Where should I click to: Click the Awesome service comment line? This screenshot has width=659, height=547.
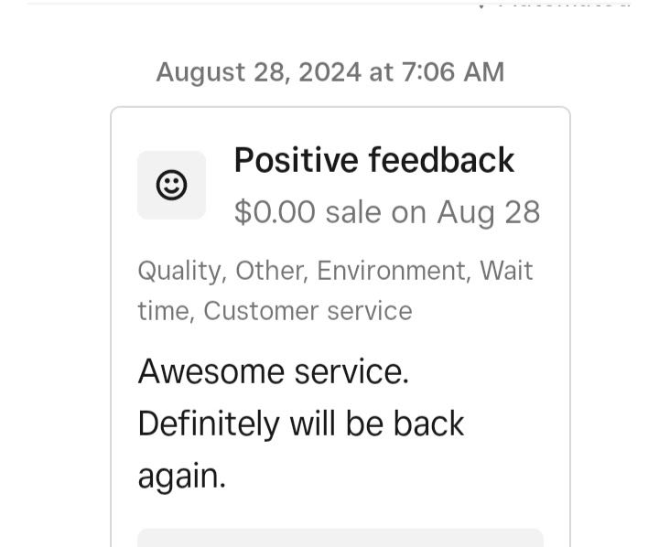click(273, 371)
